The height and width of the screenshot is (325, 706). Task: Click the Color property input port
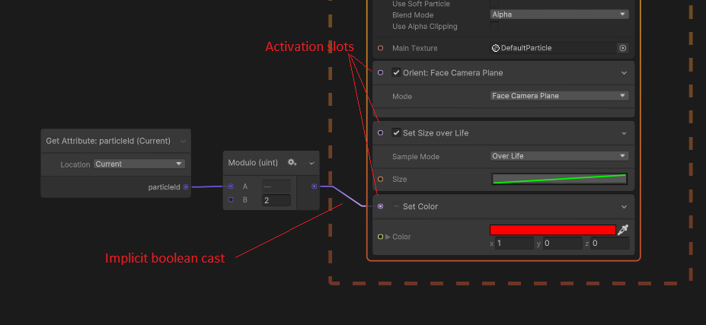pyautogui.click(x=381, y=237)
